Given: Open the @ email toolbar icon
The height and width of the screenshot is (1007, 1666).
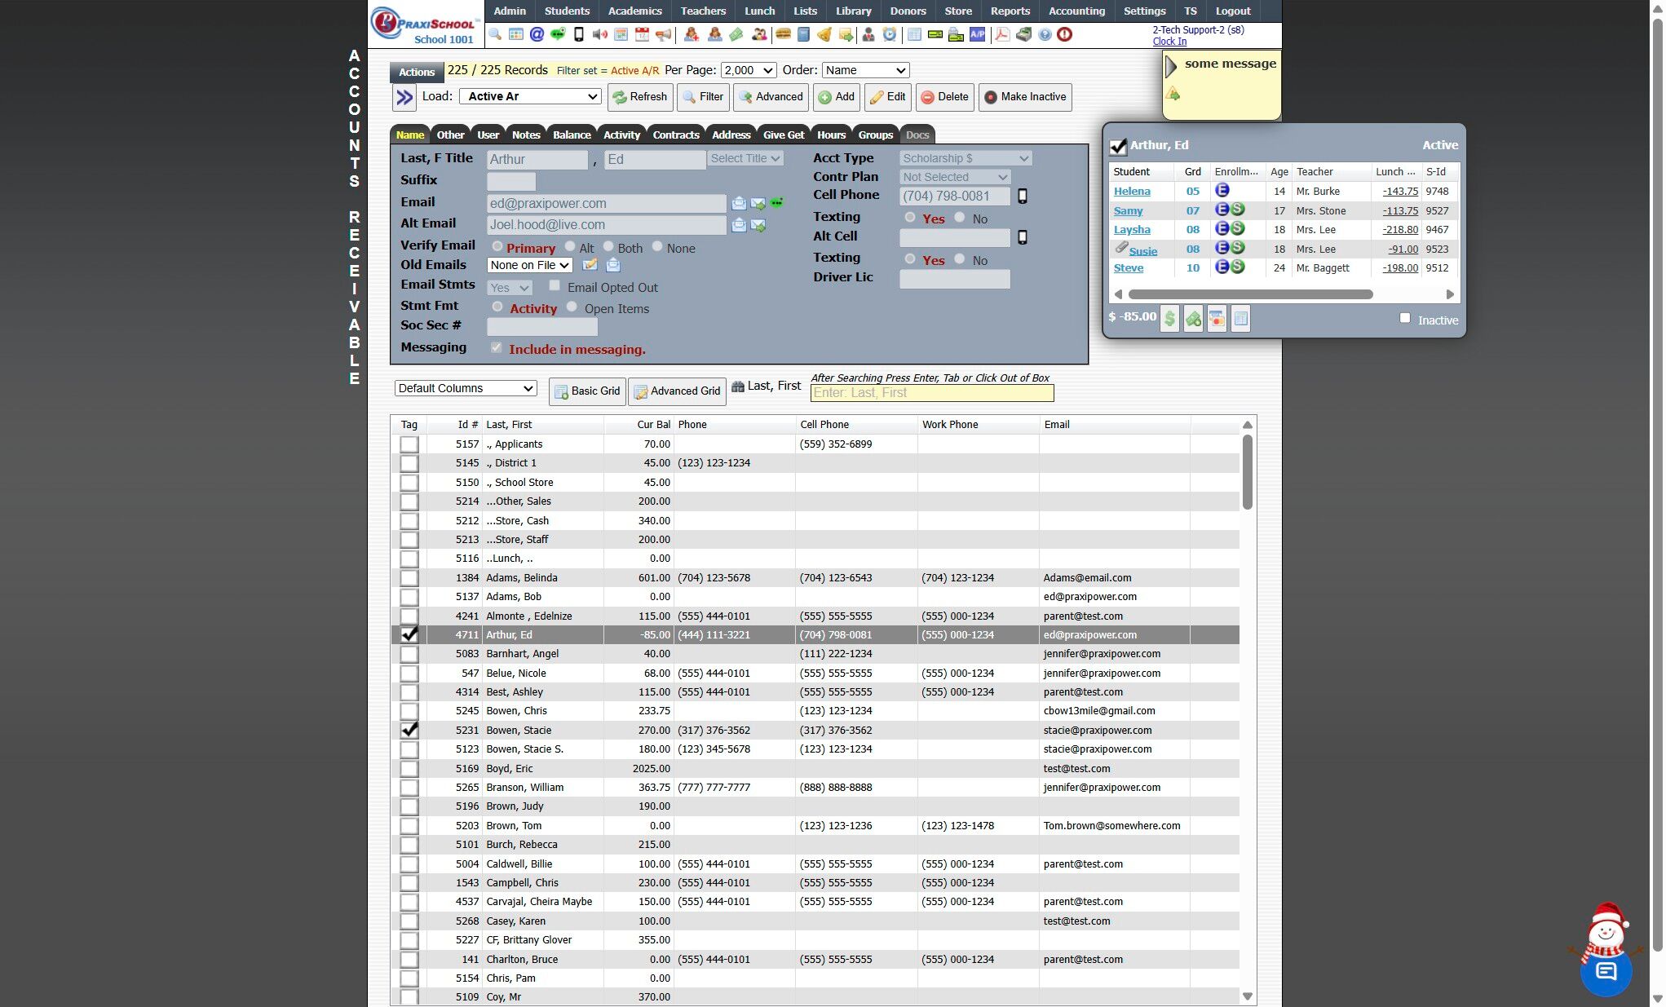Looking at the screenshot, I should [x=537, y=34].
